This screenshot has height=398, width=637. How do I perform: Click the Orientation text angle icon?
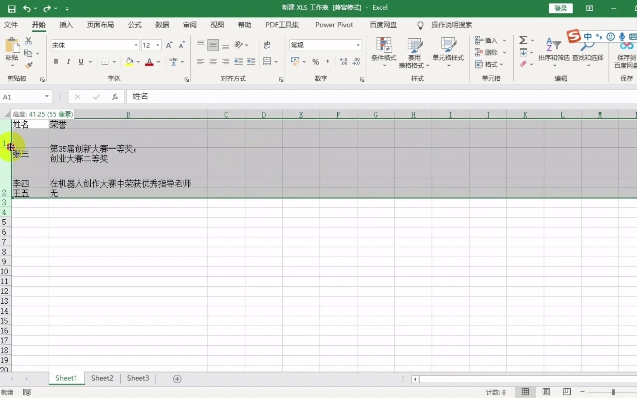tap(239, 45)
